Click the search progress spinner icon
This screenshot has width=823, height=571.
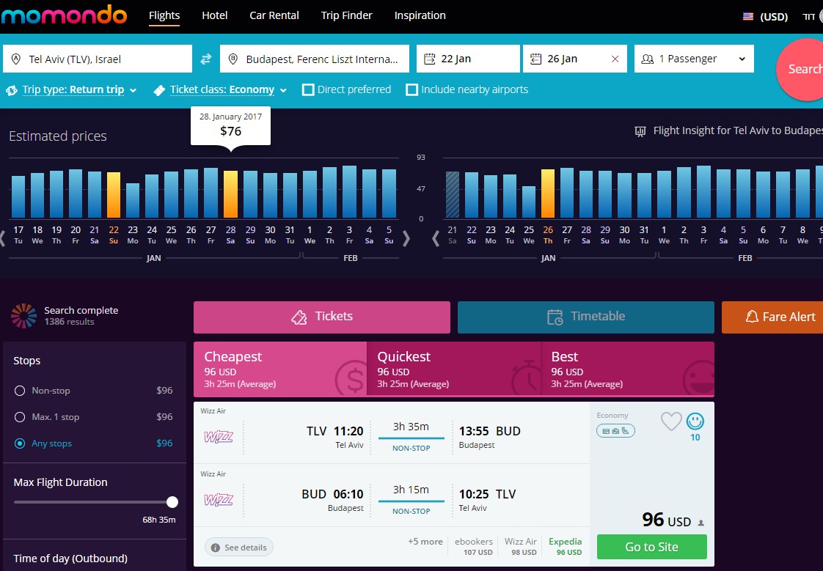pyautogui.click(x=23, y=316)
